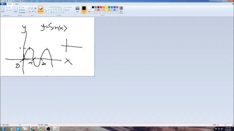The height and width of the screenshot is (131, 234).
Task: Click the zoom in plus button
Action: pyautogui.click(x=233, y=125)
